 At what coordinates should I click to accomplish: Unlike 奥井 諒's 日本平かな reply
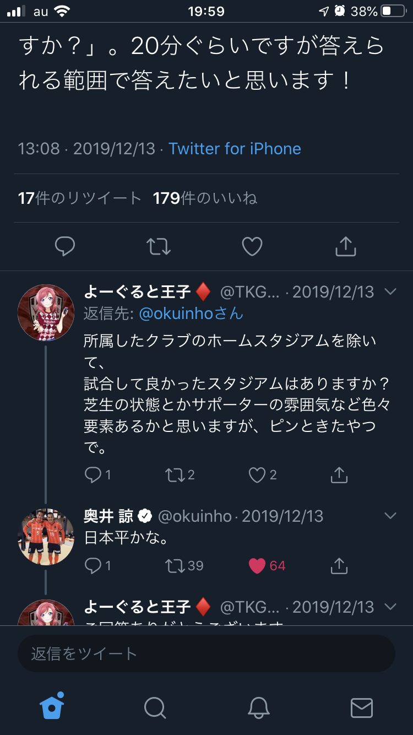coord(257,565)
